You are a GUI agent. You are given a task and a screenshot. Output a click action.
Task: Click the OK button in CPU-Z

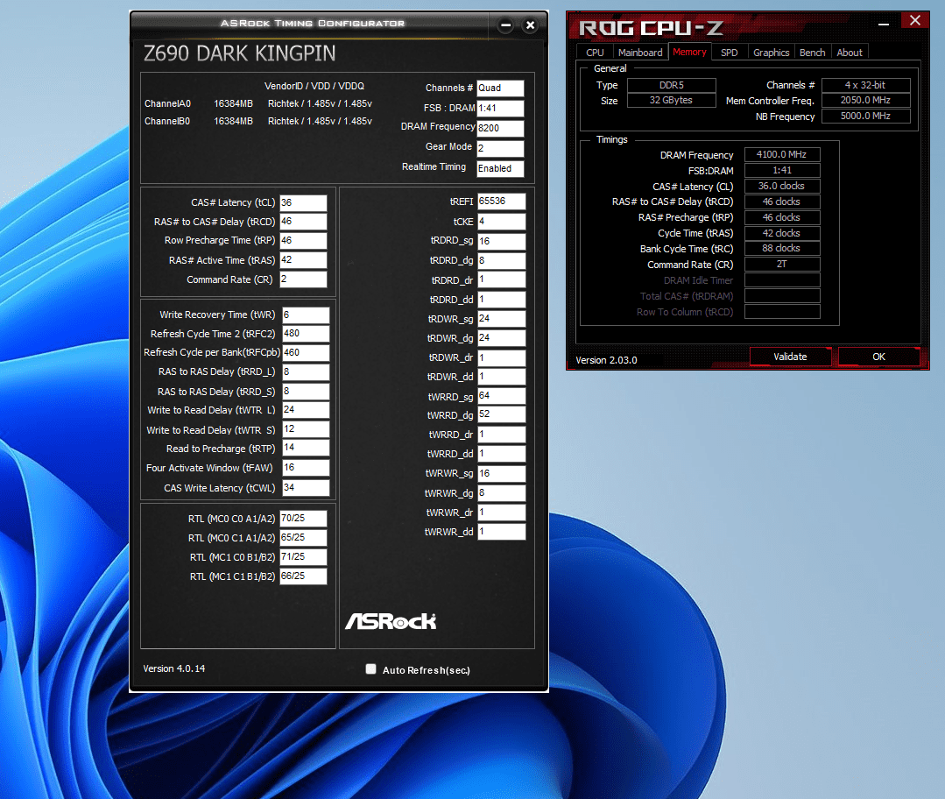click(878, 357)
